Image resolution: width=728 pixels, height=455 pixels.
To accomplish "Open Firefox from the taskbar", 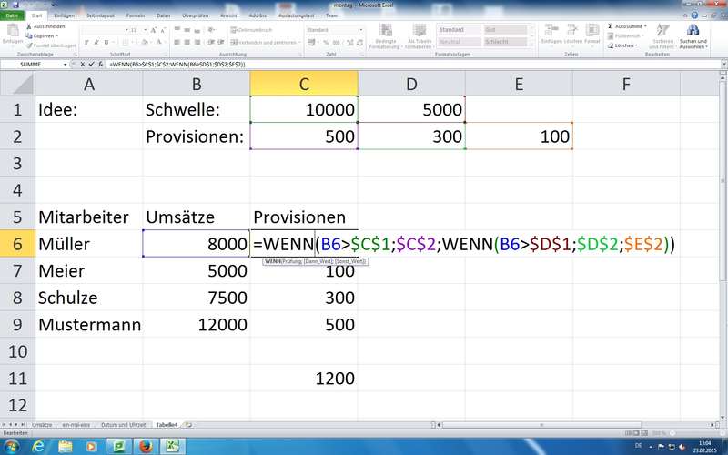I will [146, 447].
